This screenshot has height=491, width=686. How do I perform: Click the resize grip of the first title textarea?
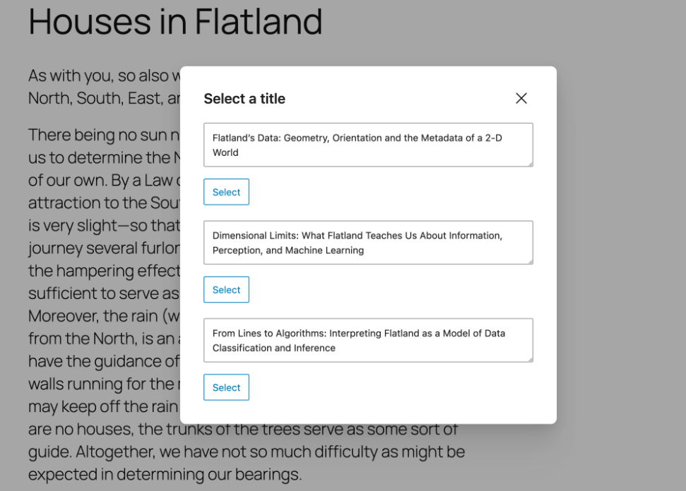tap(528, 163)
